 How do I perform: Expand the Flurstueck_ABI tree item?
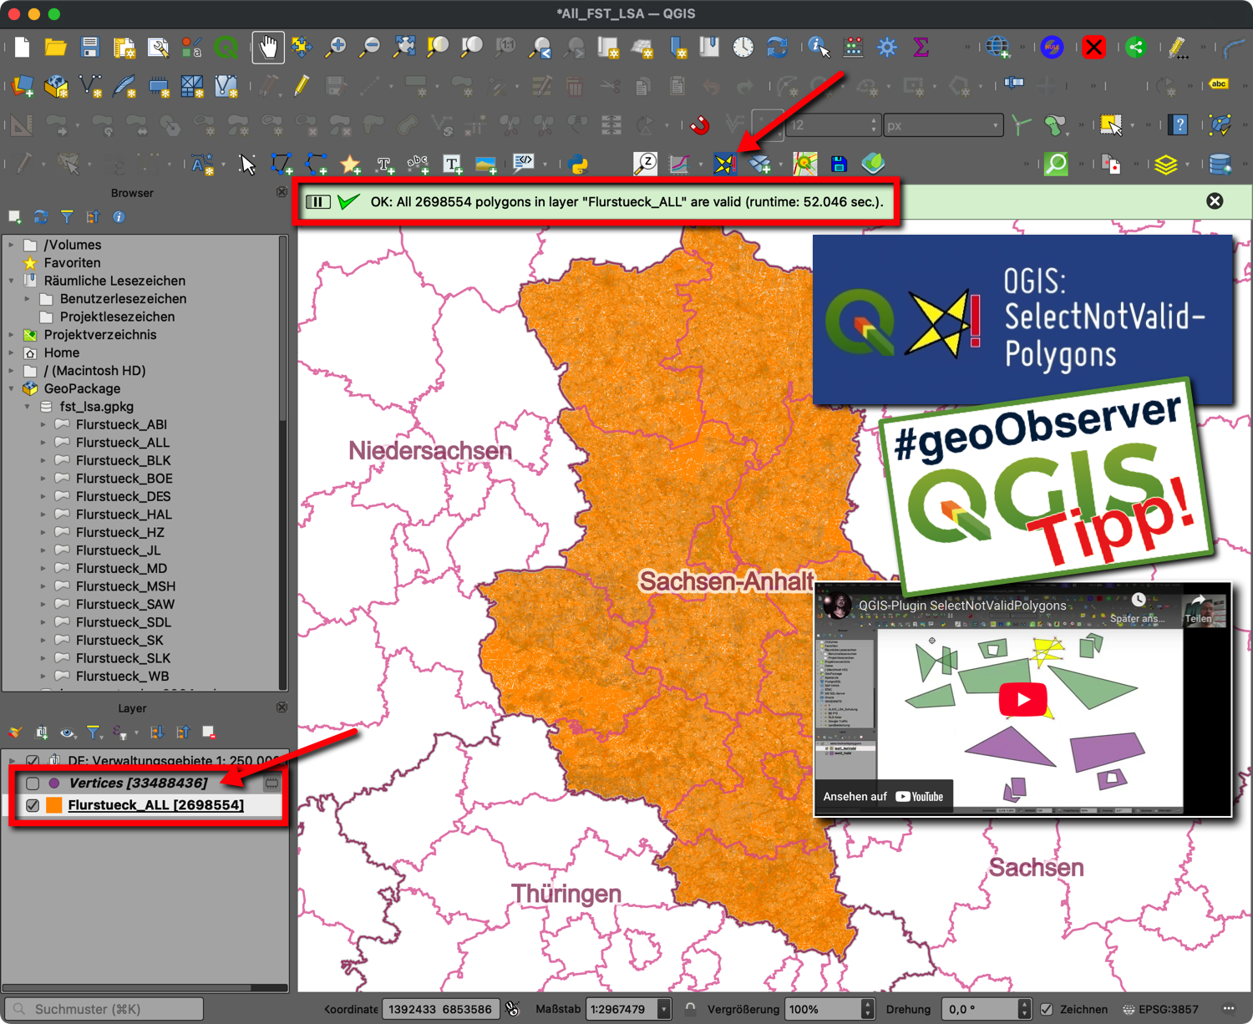pos(43,424)
